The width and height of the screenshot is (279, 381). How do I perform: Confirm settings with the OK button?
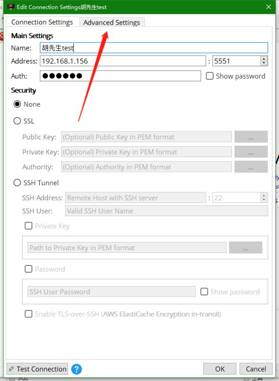220,369
